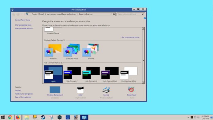Click Control Panel in breadcrumb
The height and width of the screenshot is (120, 213).
[38, 14]
